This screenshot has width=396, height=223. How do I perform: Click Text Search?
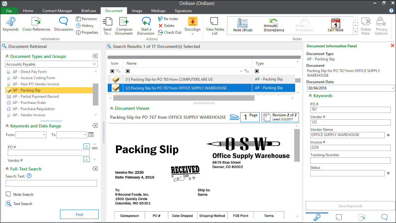tap(19, 204)
